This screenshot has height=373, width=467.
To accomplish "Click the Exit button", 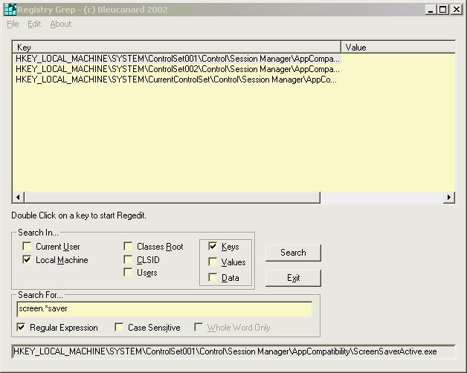I will [x=293, y=278].
